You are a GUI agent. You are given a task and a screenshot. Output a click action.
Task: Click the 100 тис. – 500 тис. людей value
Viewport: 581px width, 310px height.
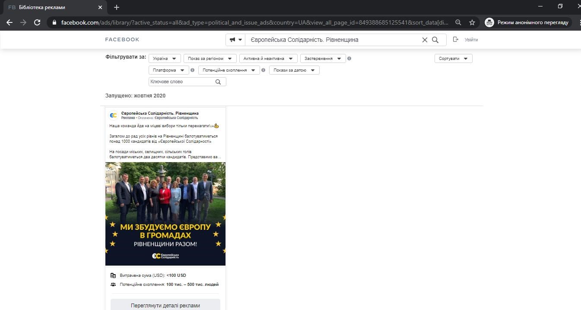[193, 285]
